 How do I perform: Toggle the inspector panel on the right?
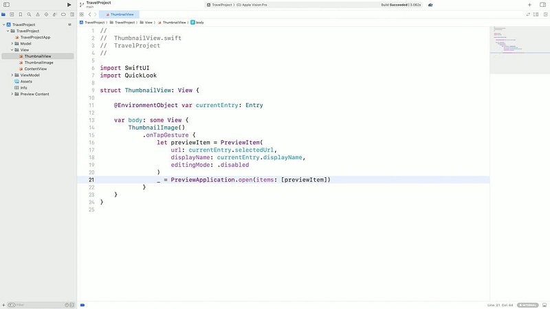[x=543, y=5]
